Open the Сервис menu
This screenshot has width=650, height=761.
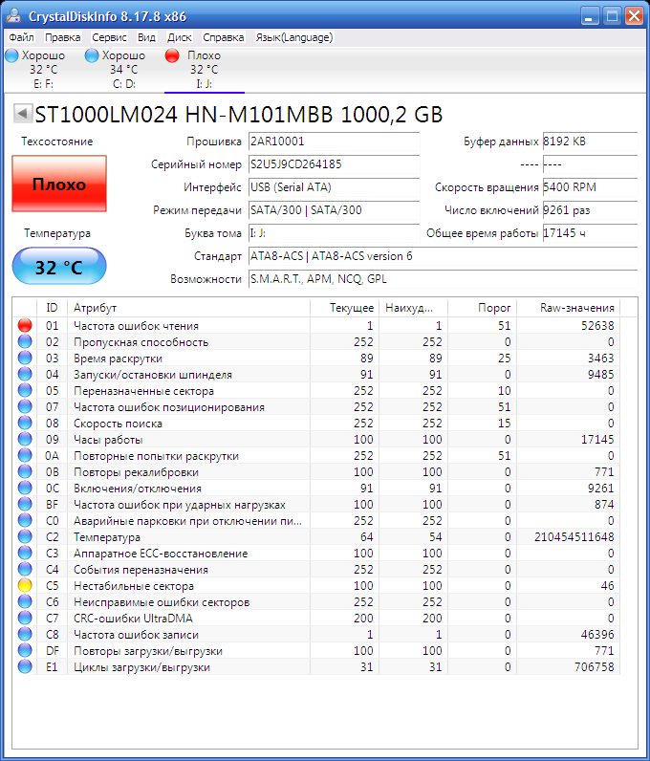pos(109,37)
